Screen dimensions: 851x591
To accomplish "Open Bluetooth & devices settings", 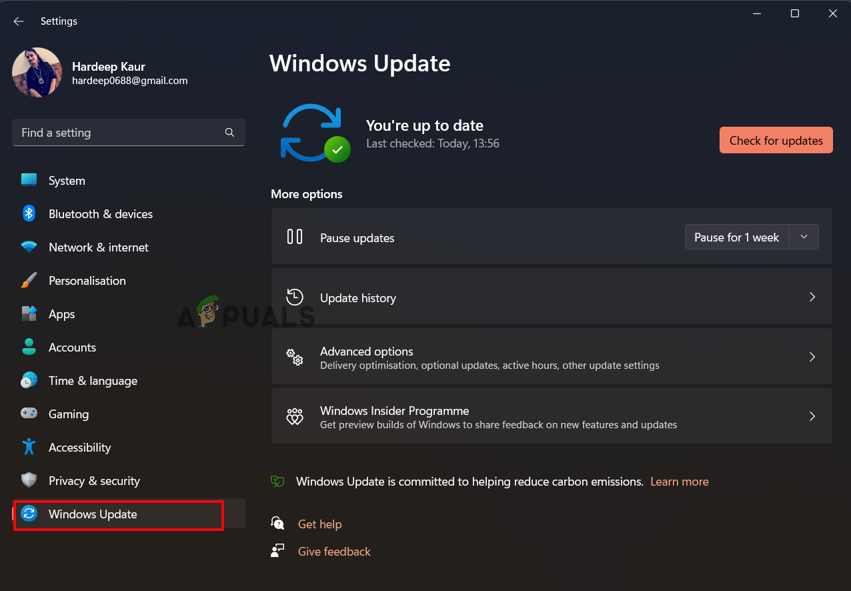I will click(29, 213).
